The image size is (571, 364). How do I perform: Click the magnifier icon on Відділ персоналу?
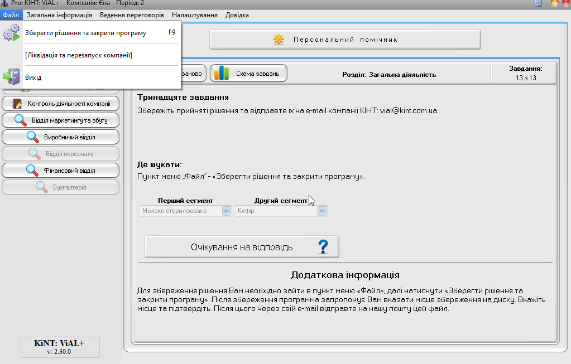[x=34, y=154]
